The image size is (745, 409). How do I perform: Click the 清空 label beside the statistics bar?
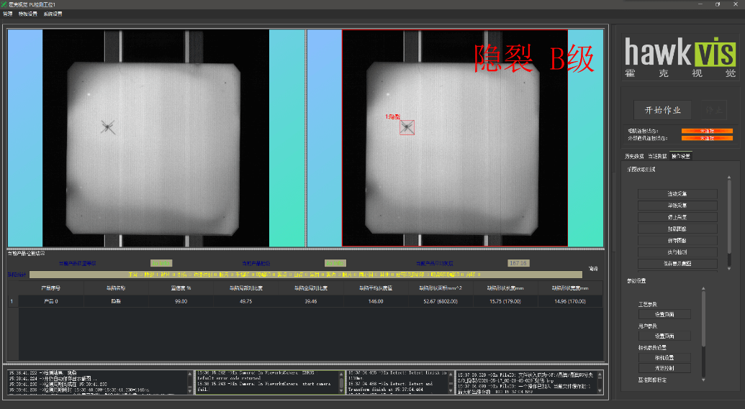(x=593, y=269)
